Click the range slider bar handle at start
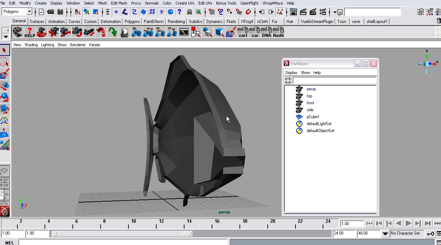The height and width of the screenshot is (245, 441). click(x=55, y=234)
